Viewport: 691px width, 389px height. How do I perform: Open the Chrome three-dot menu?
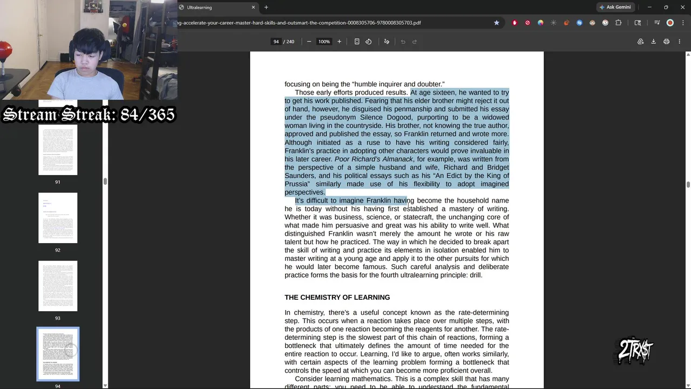682,23
